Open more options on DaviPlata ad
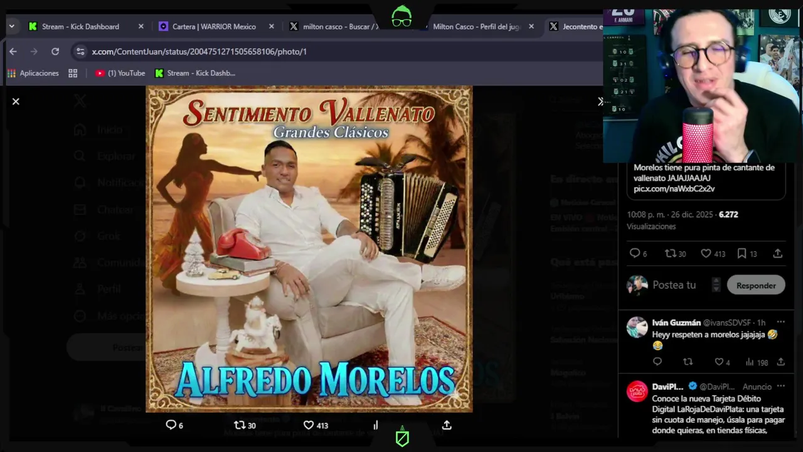The image size is (803, 452). pyautogui.click(x=780, y=387)
